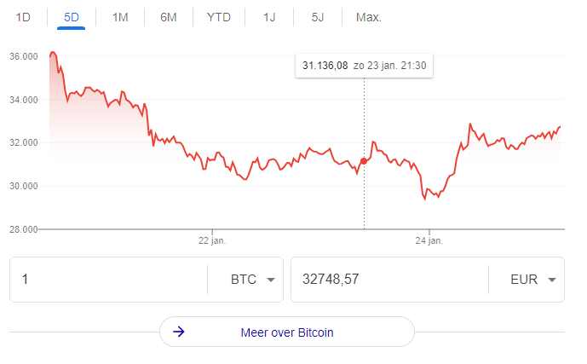Viewport: 587px width, 364px height.
Task: Open Meer over Bitcoin link
Action: pyautogui.click(x=287, y=332)
